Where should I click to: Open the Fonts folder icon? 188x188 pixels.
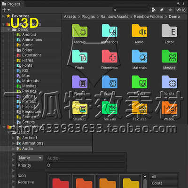[79, 56]
